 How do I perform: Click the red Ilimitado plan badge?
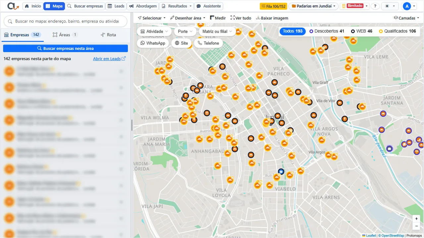(x=355, y=6)
